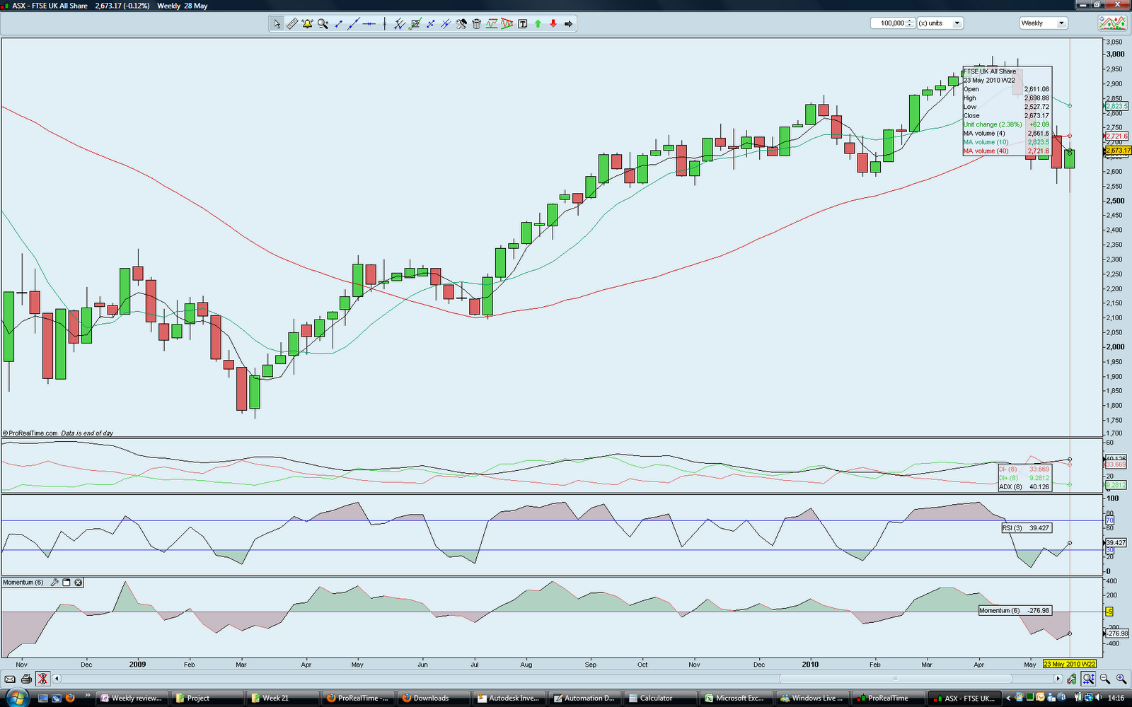This screenshot has height=707, width=1132.
Task: Close the Momentum (6) indicator panel
Action: click(x=79, y=583)
